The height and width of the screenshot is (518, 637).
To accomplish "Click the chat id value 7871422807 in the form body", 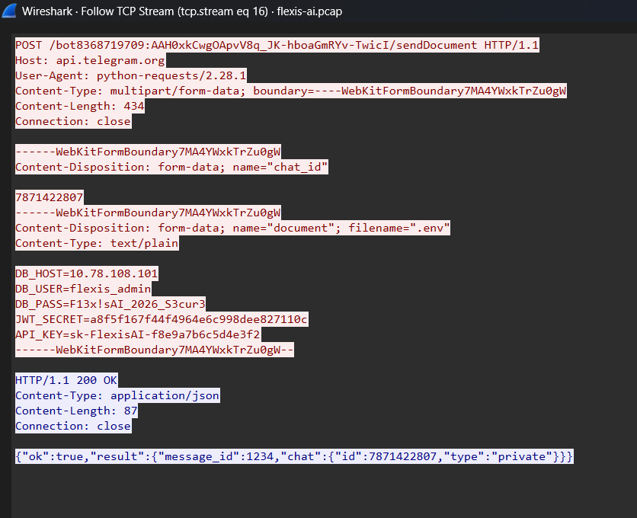I will click(x=50, y=197).
